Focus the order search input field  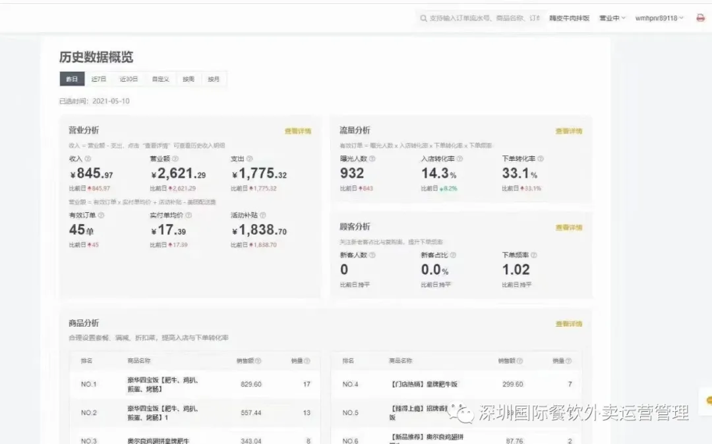(x=479, y=18)
